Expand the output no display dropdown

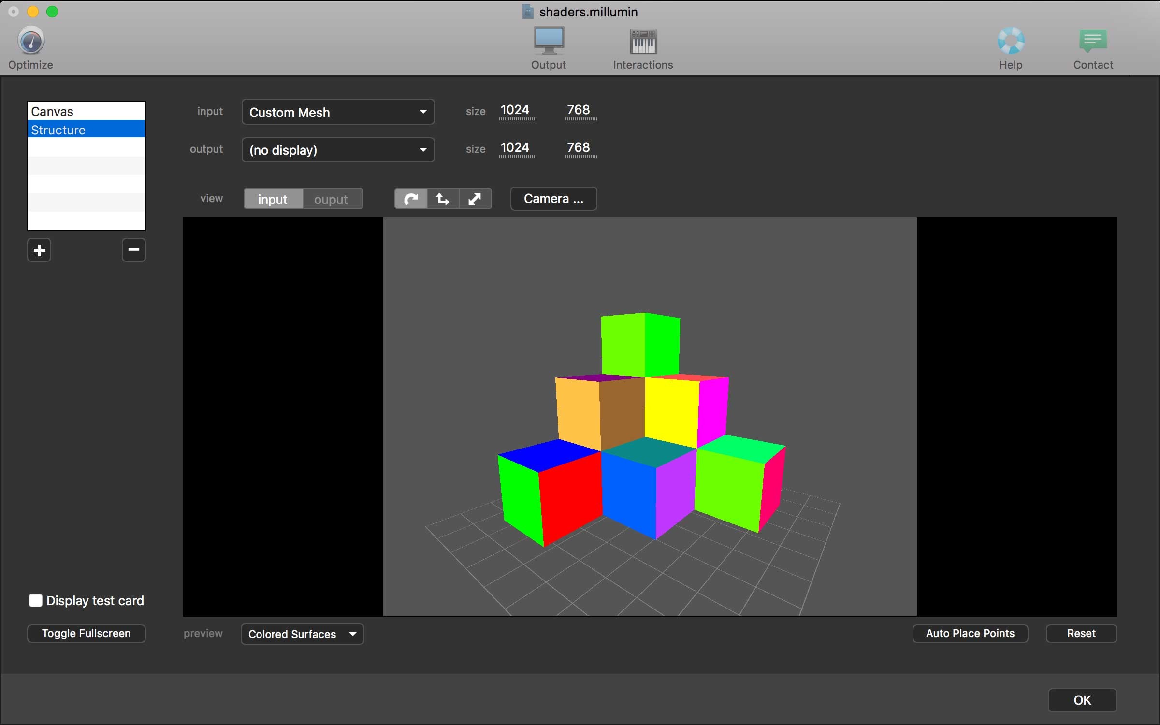click(337, 150)
